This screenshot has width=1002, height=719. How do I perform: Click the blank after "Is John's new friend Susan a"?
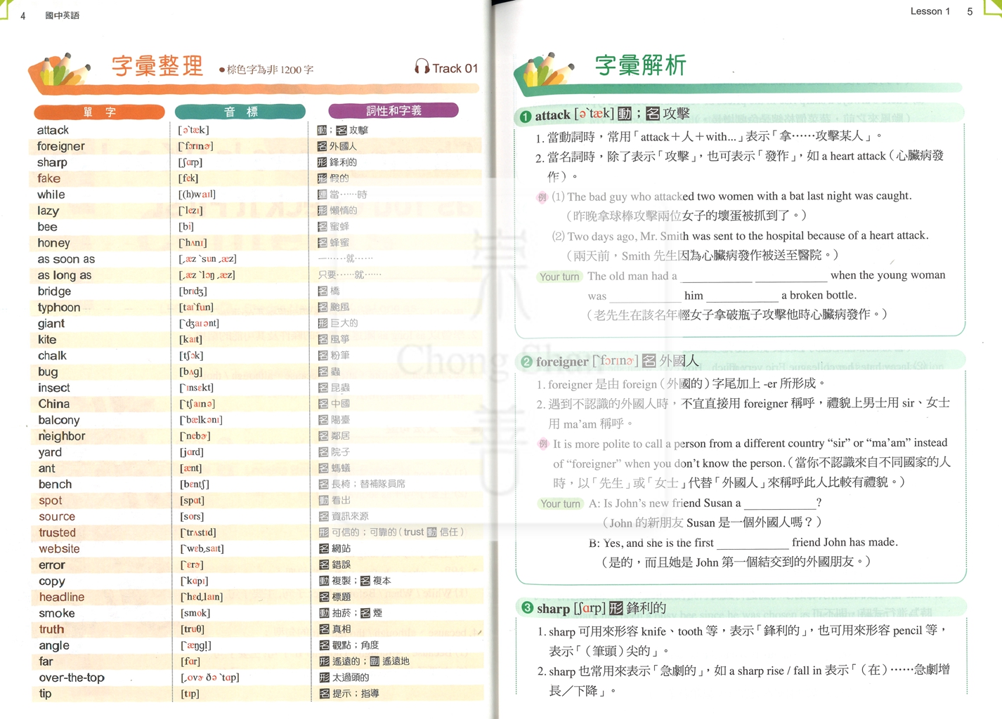[780, 506]
